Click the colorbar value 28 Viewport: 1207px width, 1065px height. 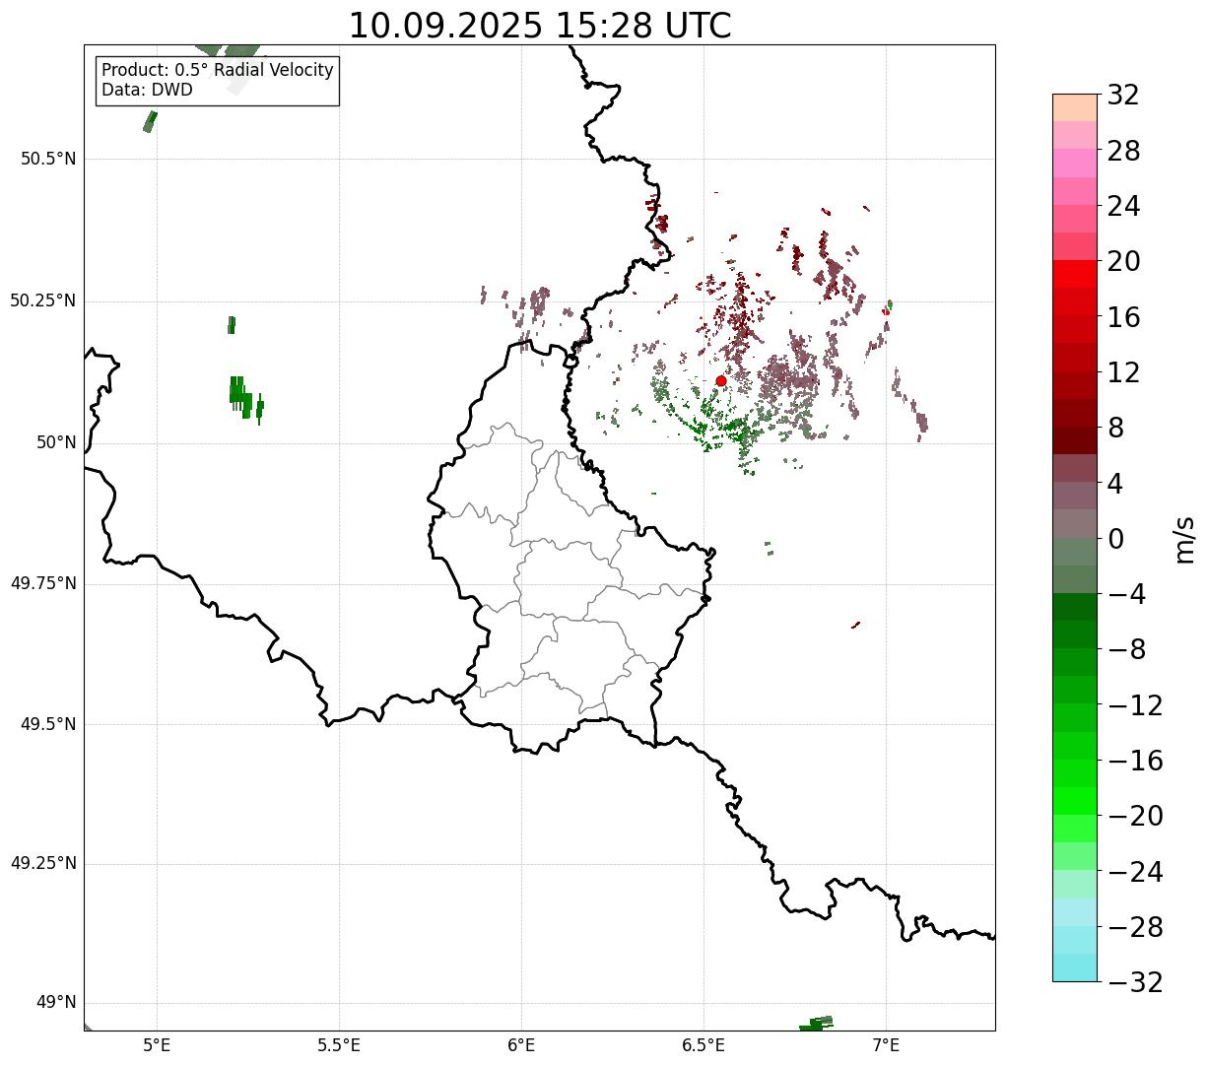1123,151
